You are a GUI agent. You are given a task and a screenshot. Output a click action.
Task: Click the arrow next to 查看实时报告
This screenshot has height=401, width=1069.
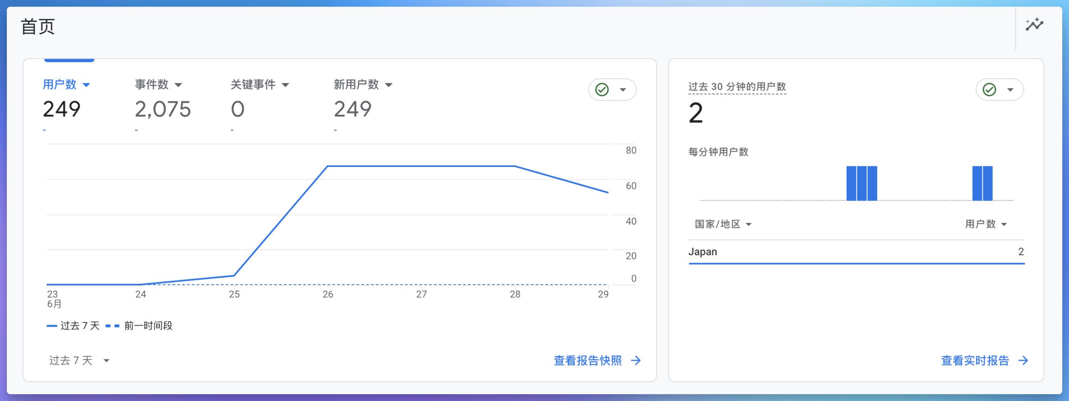(x=1023, y=360)
